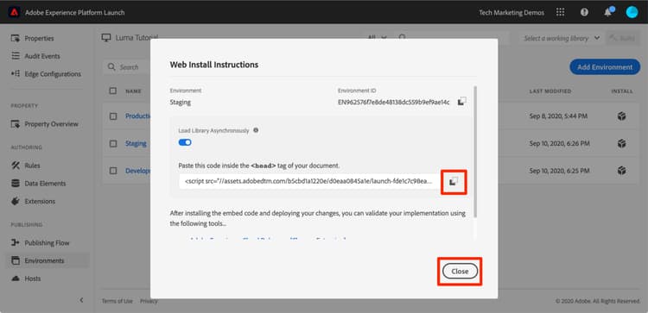648x313 pixels.
Task: Collapse the left sidebar
Action: (81, 300)
